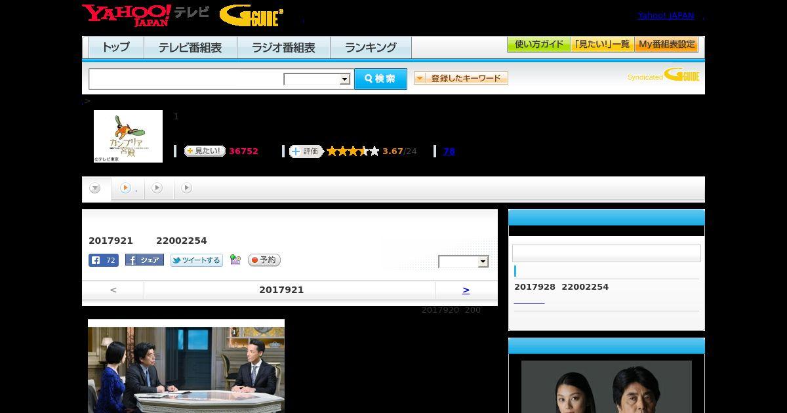The image size is (787, 413).
Task: Click the add-to-calendar icon
Action: 235,260
